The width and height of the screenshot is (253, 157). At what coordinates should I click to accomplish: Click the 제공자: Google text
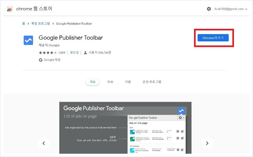pyautogui.click(x=49, y=45)
